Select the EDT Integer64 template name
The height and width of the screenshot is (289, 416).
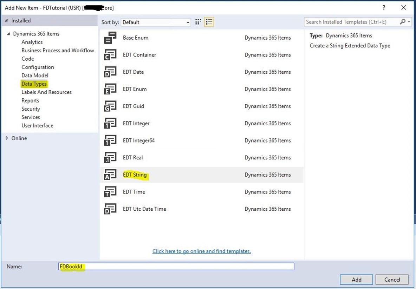click(x=139, y=140)
